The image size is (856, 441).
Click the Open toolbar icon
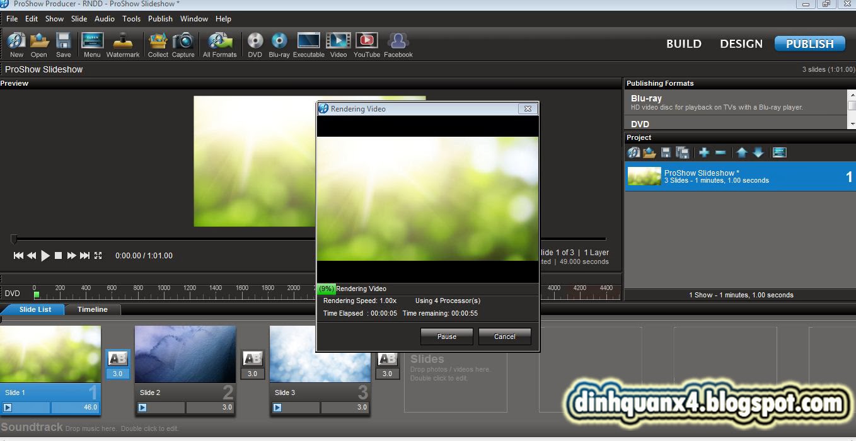point(39,44)
